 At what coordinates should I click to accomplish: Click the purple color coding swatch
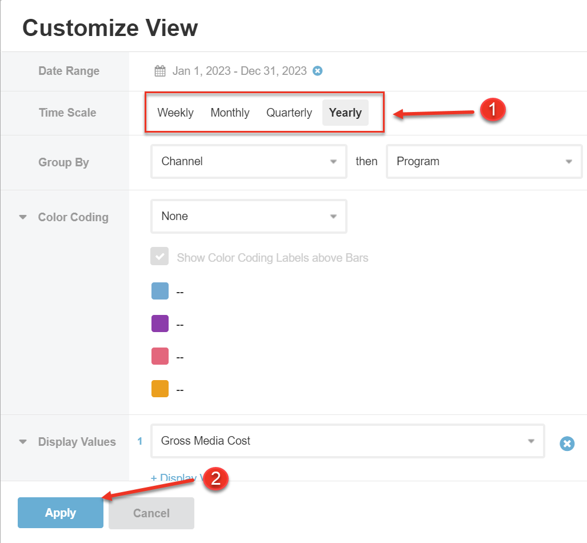[x=160, y=324]
